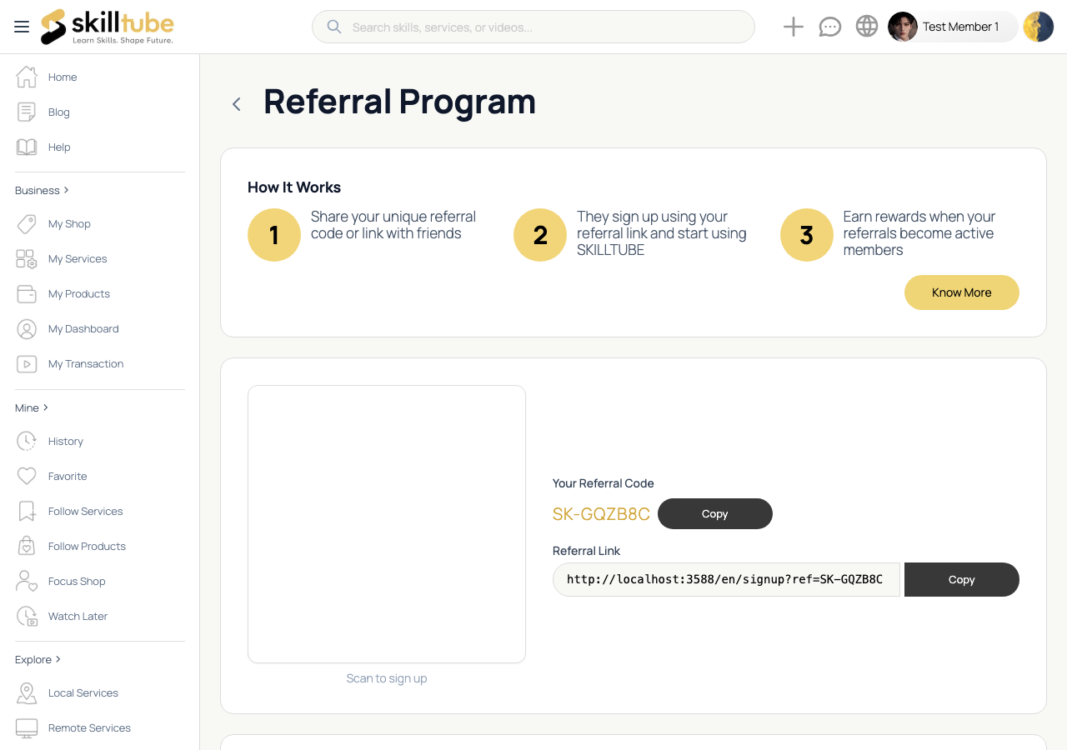Click 'Your Referral Code' label
Screen dimensions: 1067x750
tap(604, 483)
